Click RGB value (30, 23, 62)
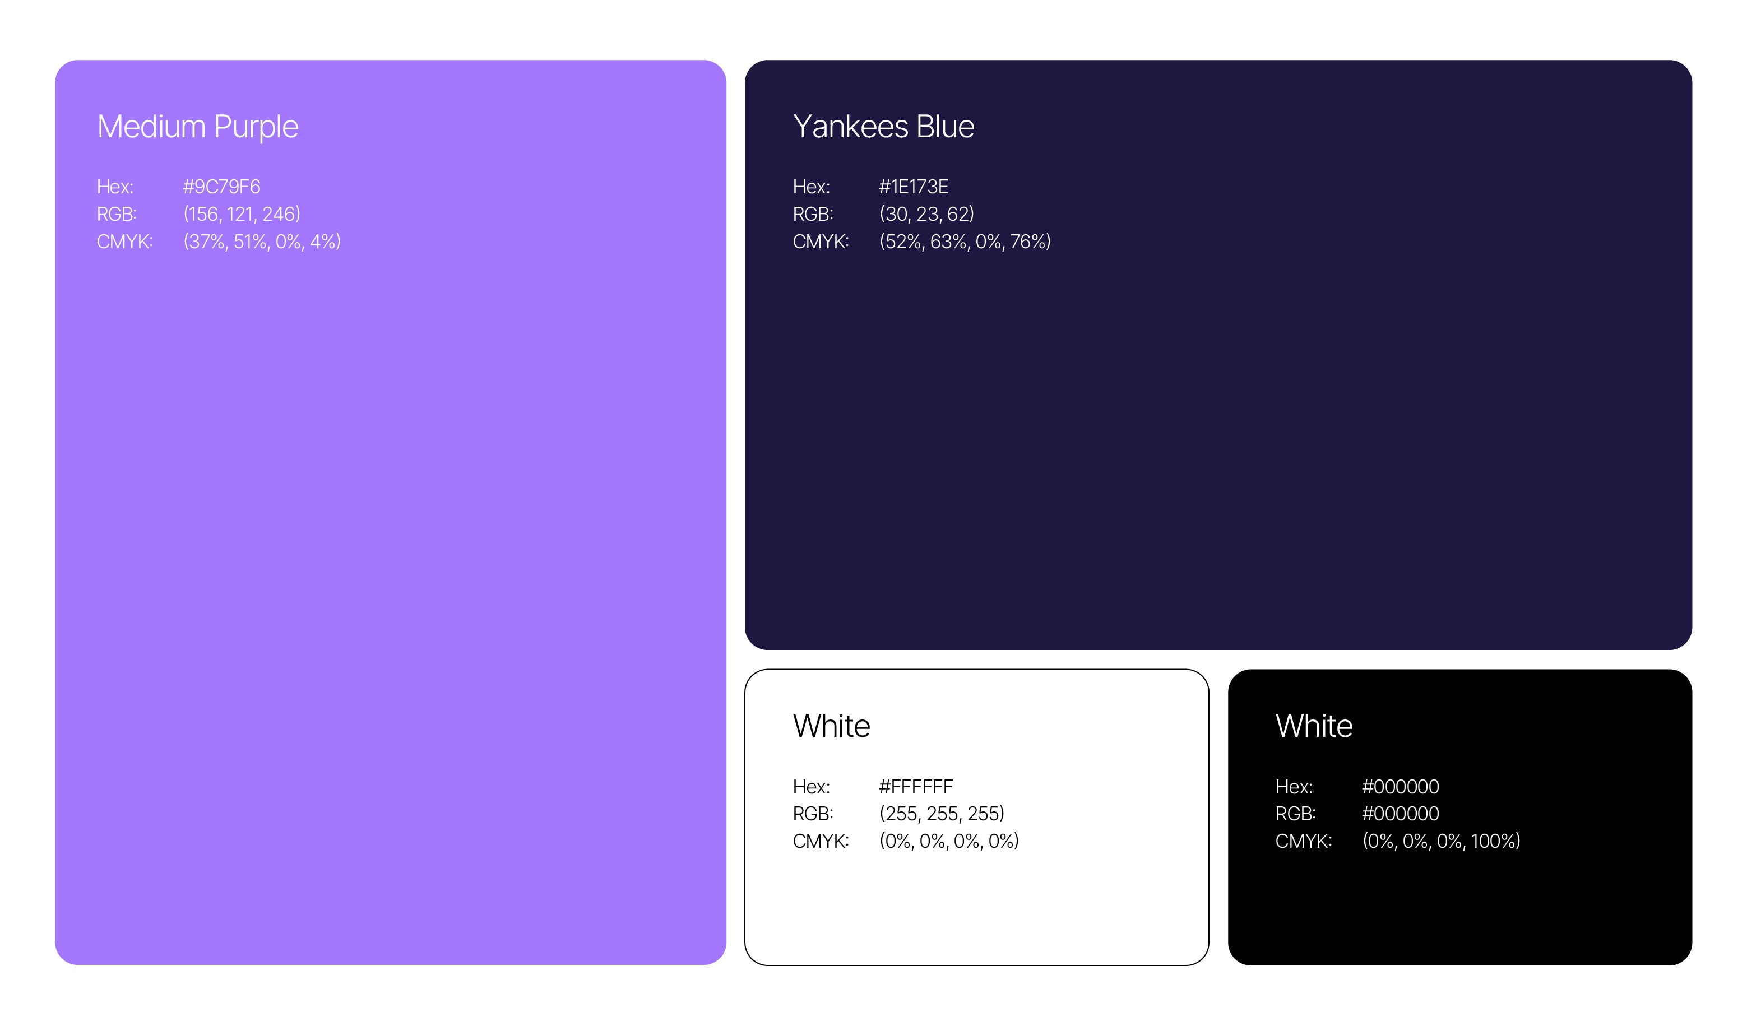This screenshot has width=1747, height=1026. pos(926,214)
